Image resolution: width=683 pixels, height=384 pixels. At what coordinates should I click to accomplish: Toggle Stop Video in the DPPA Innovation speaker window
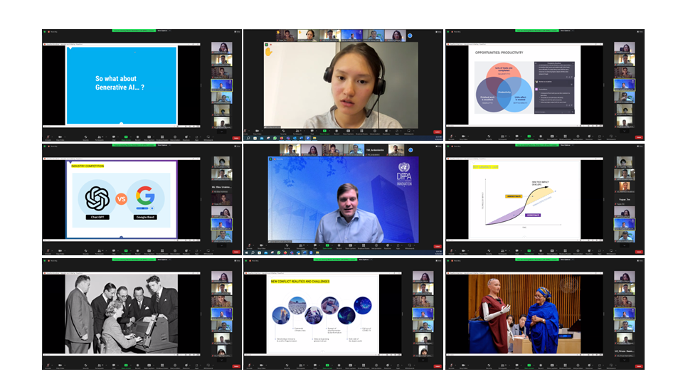point(262,245)
